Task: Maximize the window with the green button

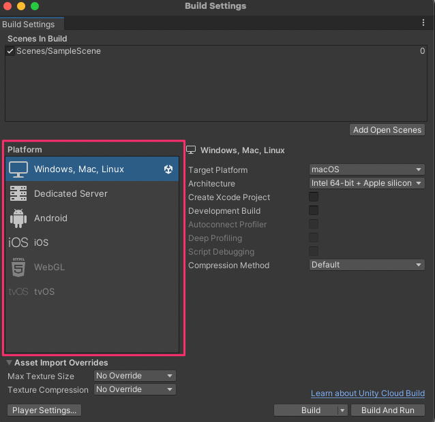Action: (35, 6)
